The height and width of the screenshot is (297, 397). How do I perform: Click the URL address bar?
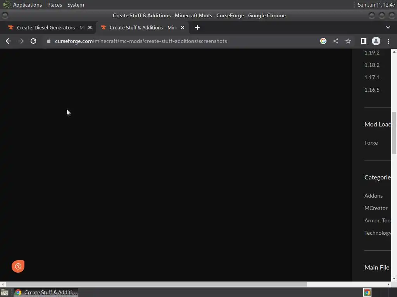point(141,41)
